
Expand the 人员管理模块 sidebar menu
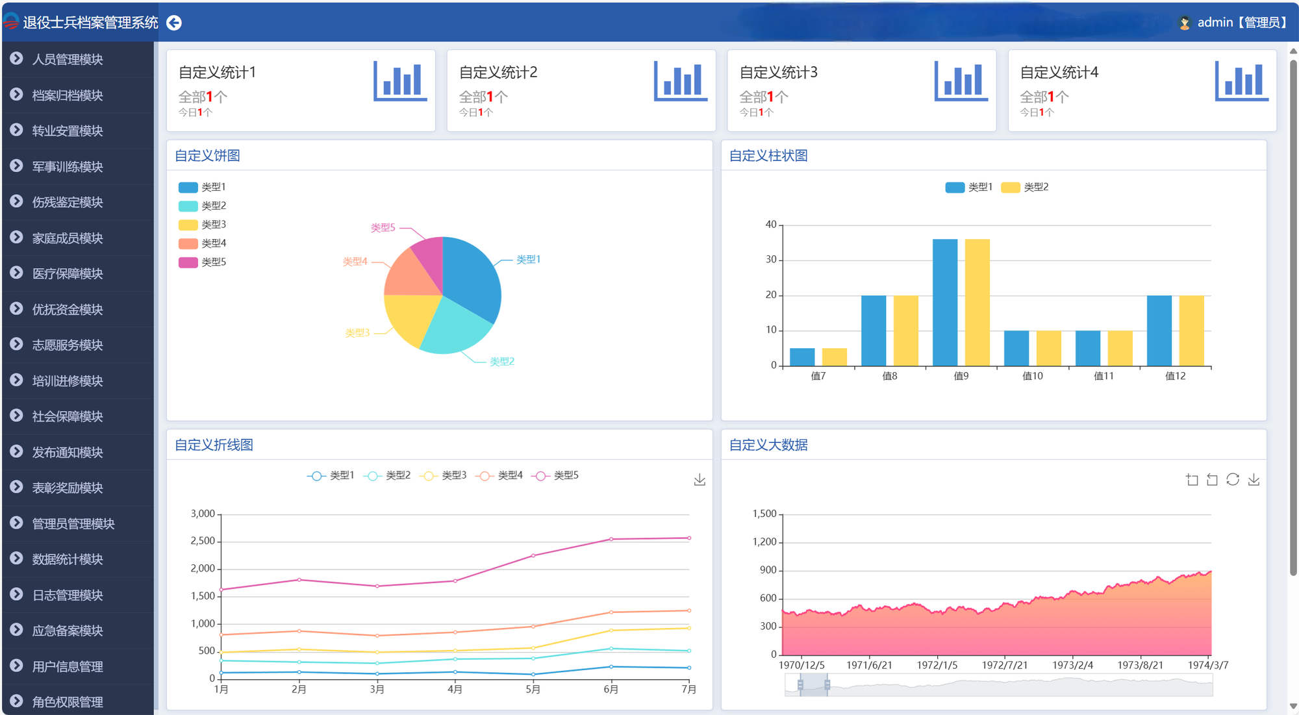tap(68, 60)
